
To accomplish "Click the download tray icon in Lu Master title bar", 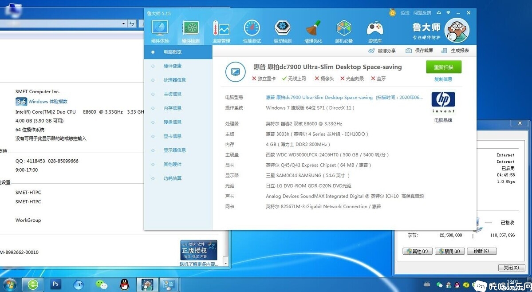I will coord(439,12).
